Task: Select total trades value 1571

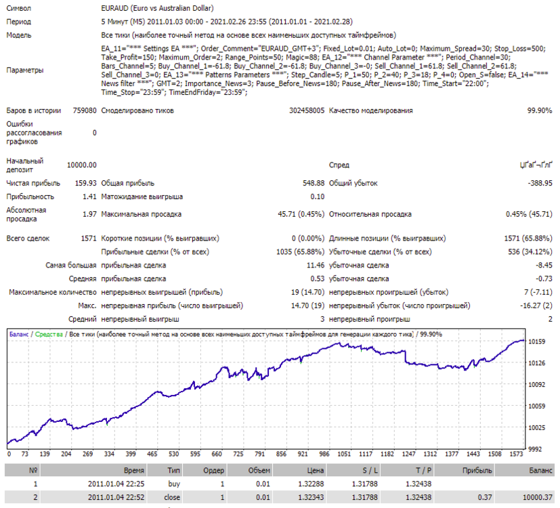Action: pyautogui.click(x=89, y=238)
